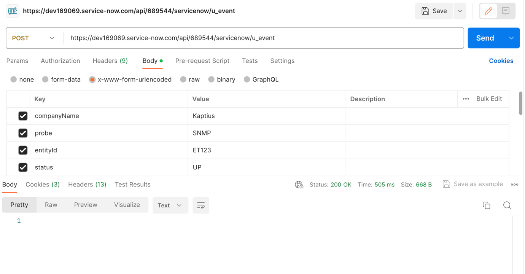The height and width of the screenshot is (274, 525).
Task: Uncheck the companyName parameter row
Action: point(23,116)
